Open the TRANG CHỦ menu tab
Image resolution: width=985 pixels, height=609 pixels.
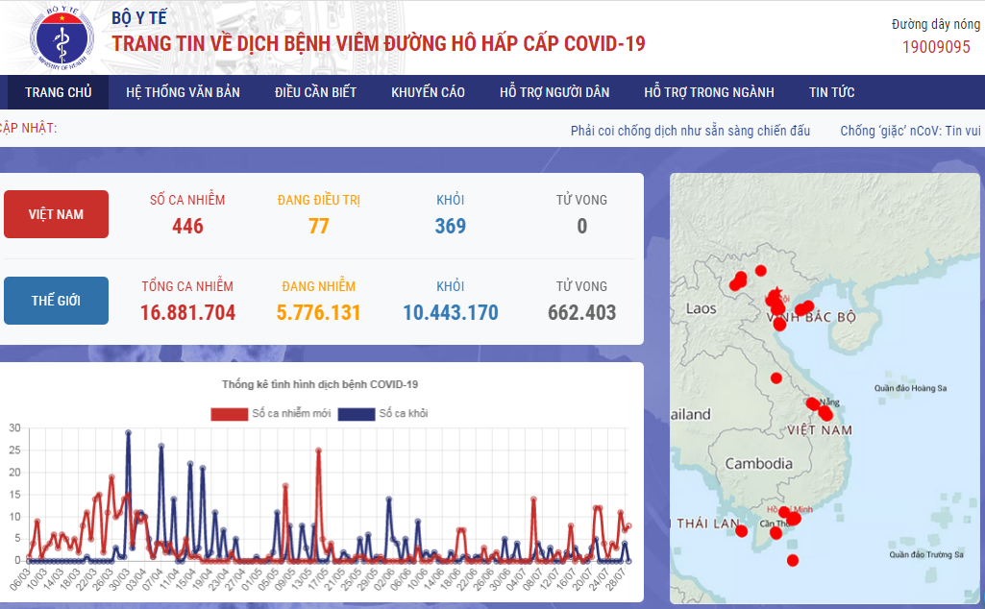point(59,92)
